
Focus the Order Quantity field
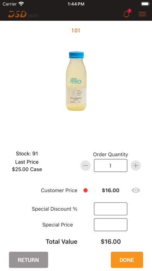tap(111, 165)
